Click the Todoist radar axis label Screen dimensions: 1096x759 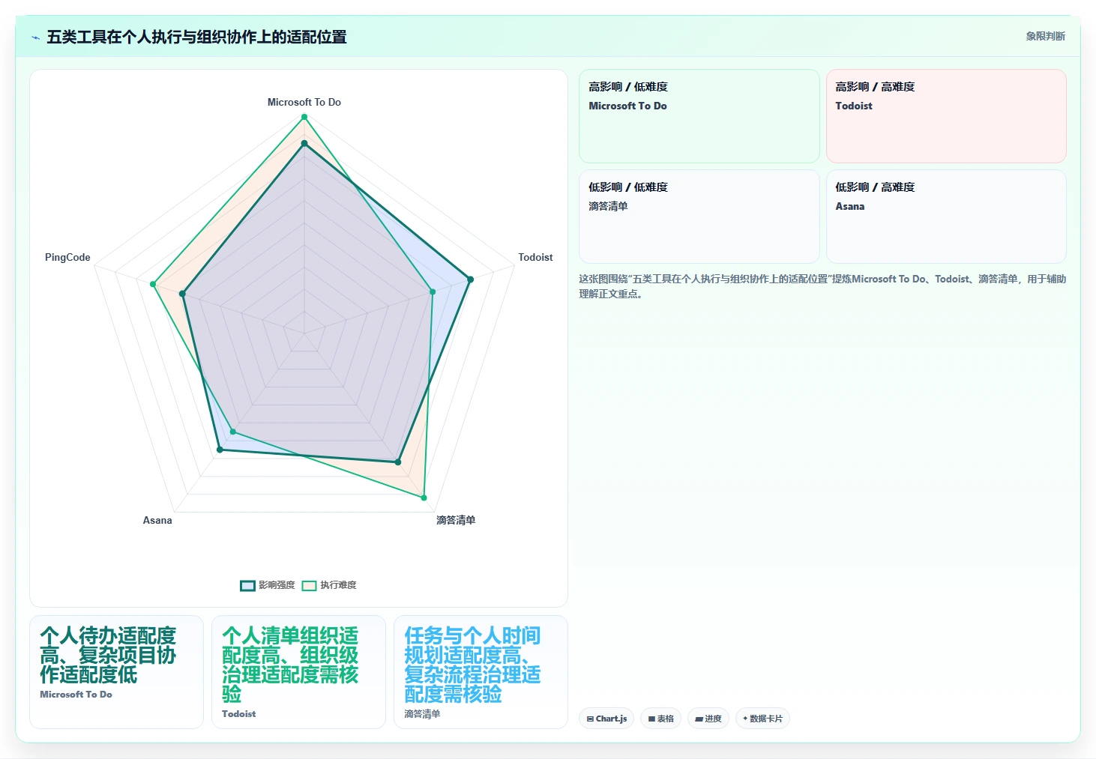point(535,257)
